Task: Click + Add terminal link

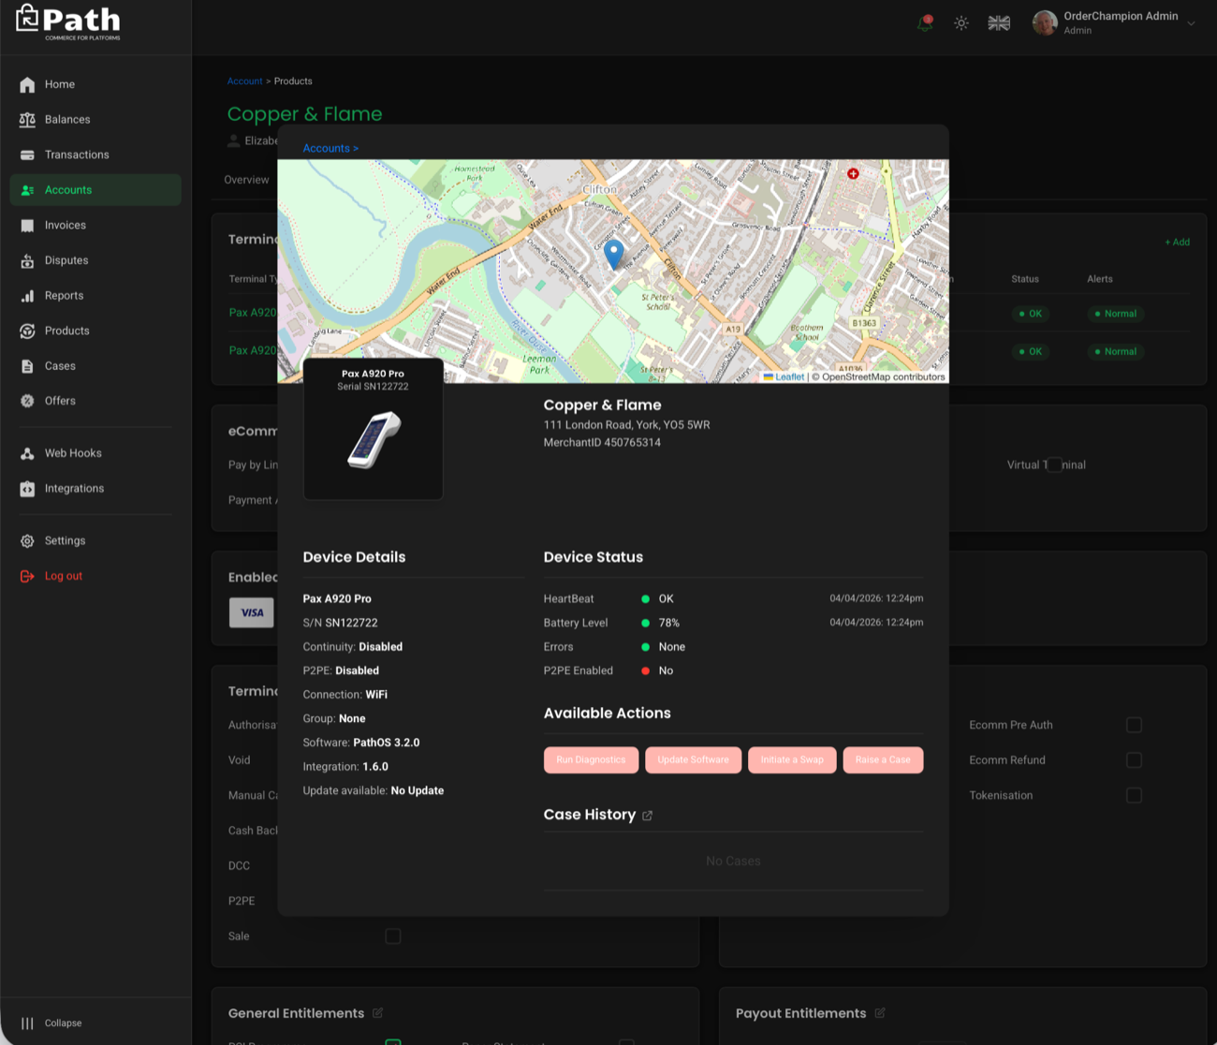Action: (x=1177, y=243)
